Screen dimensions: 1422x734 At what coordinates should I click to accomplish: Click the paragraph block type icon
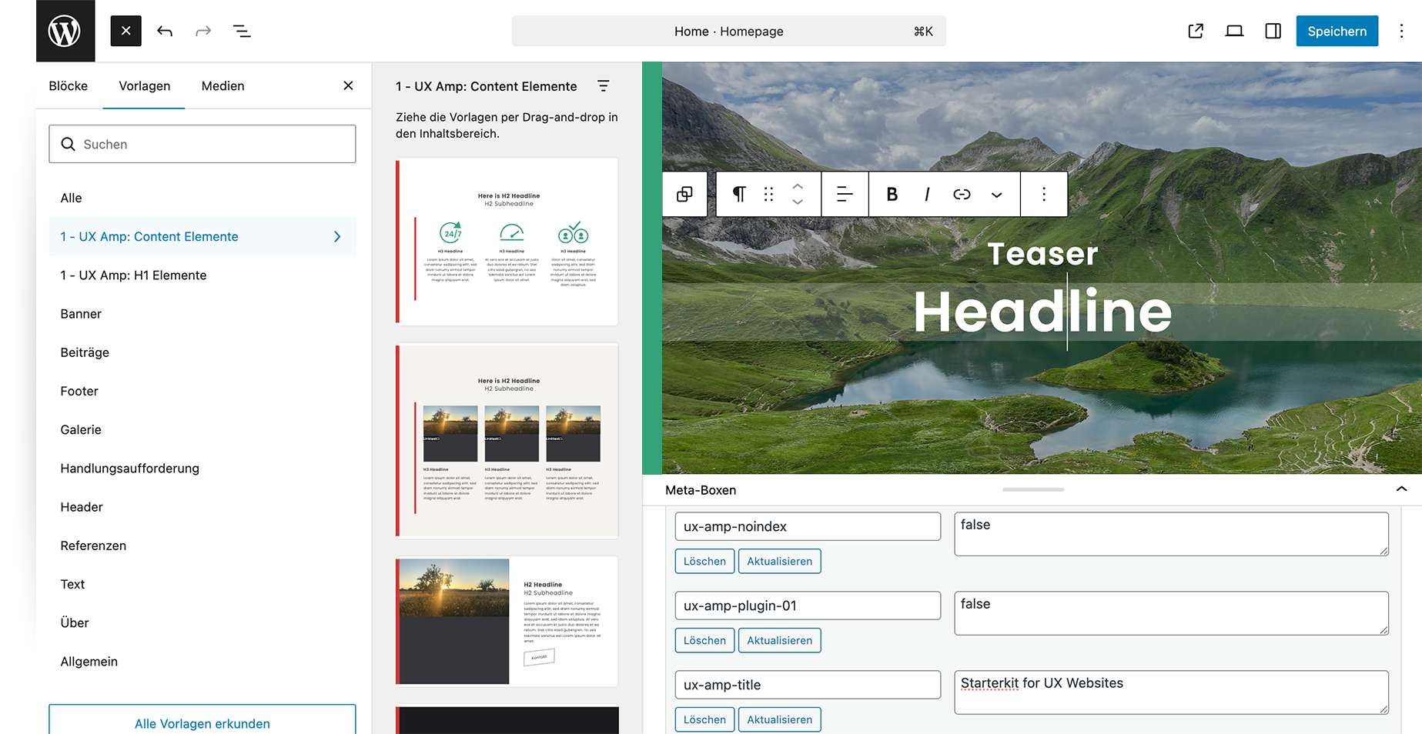click(738, 194)
